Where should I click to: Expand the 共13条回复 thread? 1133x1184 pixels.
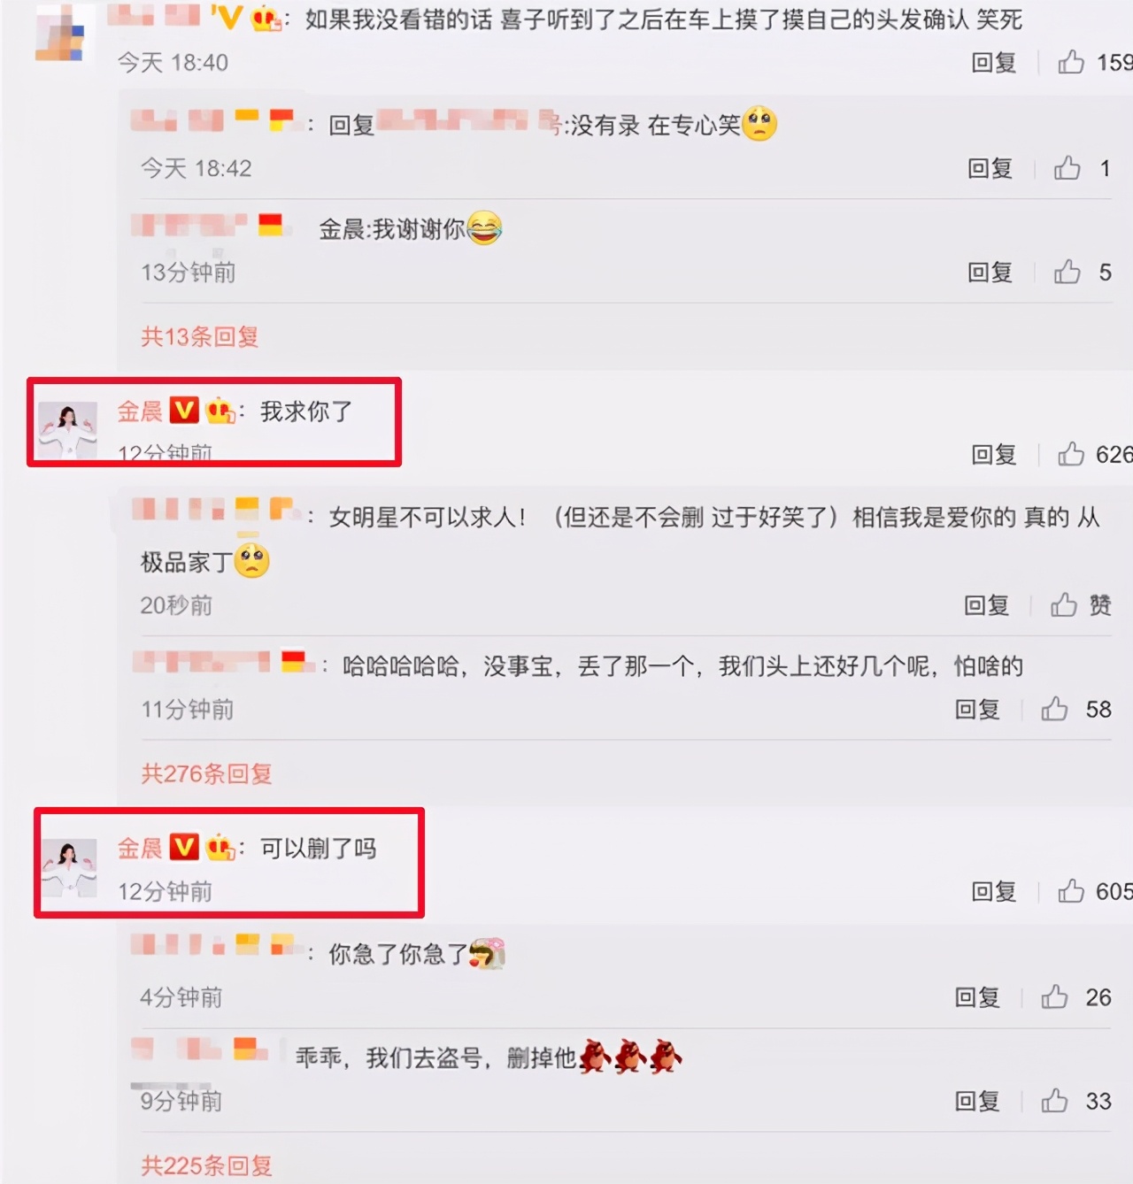click(x=200, y=336)
